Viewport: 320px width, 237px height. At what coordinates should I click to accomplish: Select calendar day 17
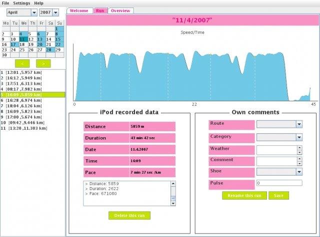(x=14, y=44)
